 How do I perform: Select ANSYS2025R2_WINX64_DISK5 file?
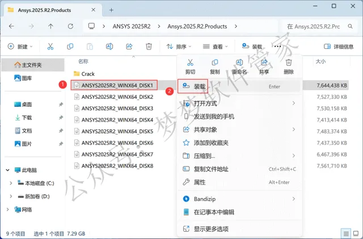tap(113, 131)
